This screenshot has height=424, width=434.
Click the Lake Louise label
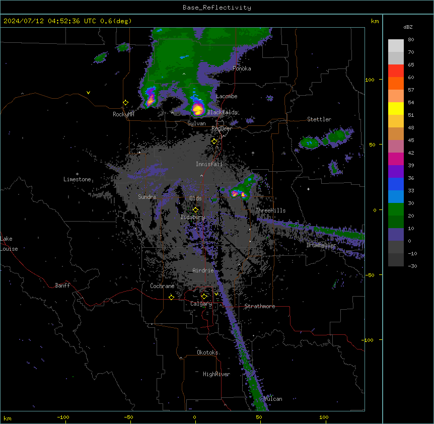(x=9, y=244)
